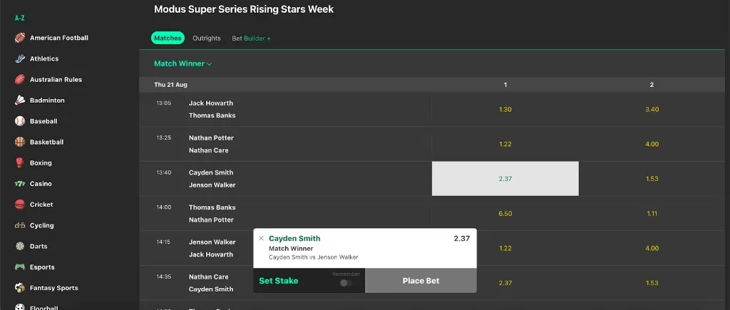
Task: Expand the Match Winner market dropdown
Action: tap(183, 63)
